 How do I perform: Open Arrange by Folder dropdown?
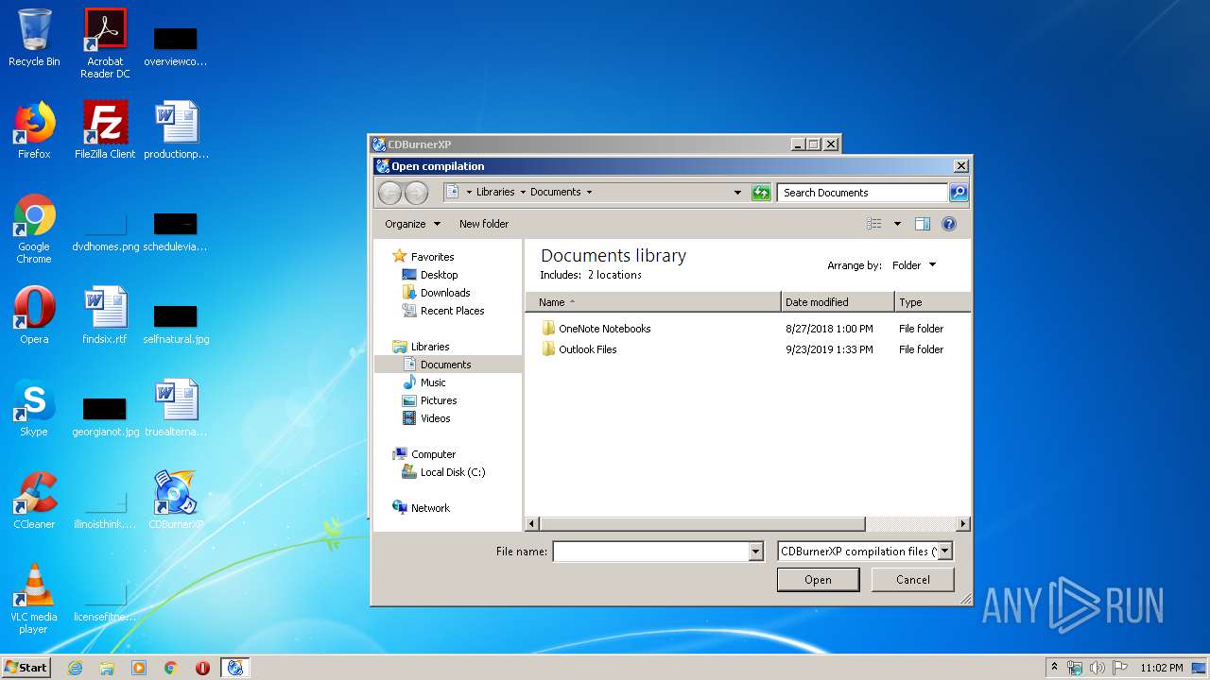tap(914, 265)
